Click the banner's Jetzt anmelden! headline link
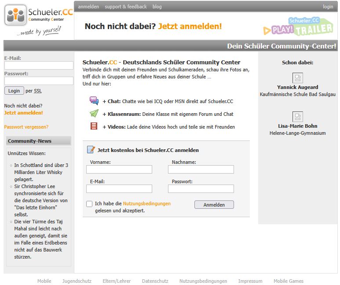340x285 pixels. 190,26
